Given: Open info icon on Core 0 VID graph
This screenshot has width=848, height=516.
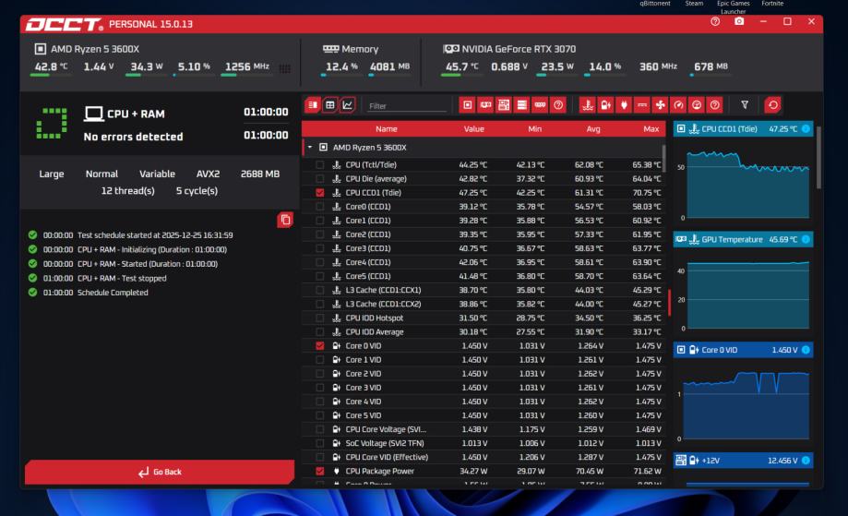Looking at the screenshot, I should point(806,350).
